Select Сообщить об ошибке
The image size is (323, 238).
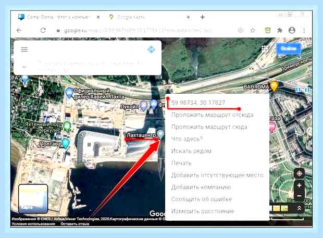(202, 199)
